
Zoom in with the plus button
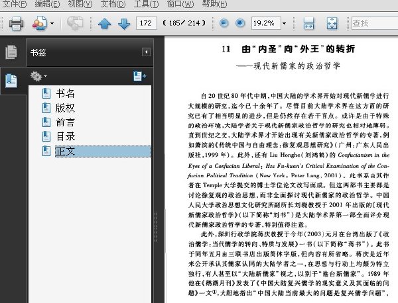(x=240, y=23)
